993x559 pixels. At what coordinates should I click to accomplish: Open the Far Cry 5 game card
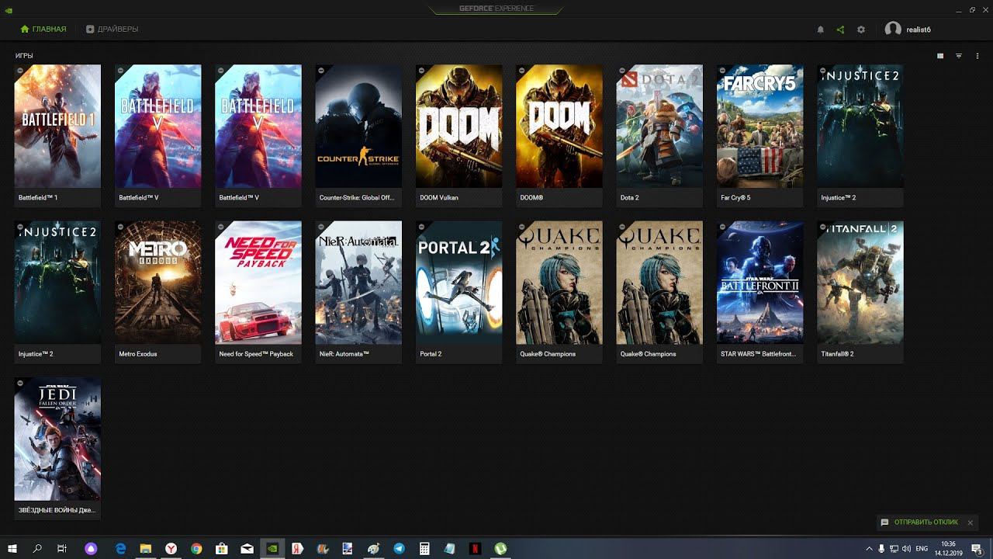pos(759,136)
